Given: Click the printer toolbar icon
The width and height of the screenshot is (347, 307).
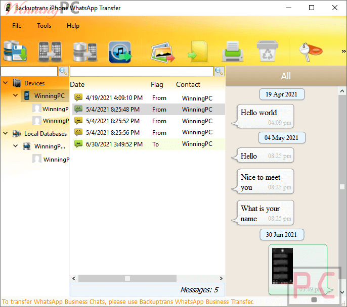Looking at the screenshot, I should [233, 52].
